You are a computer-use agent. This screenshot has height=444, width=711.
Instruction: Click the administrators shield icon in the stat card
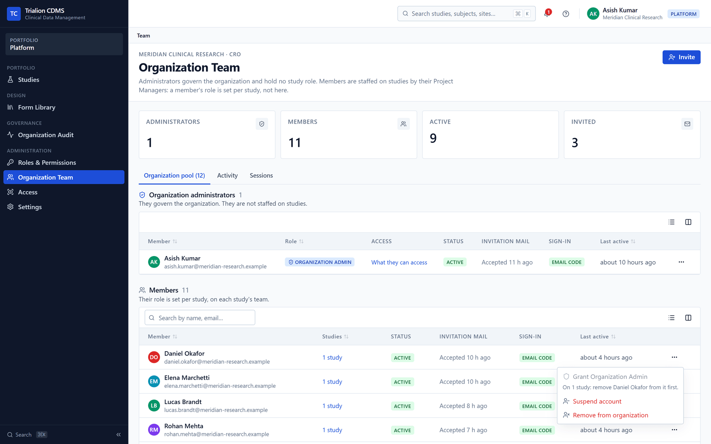point(262,124)
